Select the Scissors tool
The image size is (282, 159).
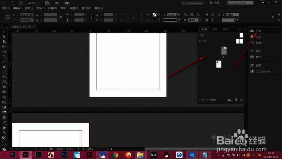(x=4, y=97)
